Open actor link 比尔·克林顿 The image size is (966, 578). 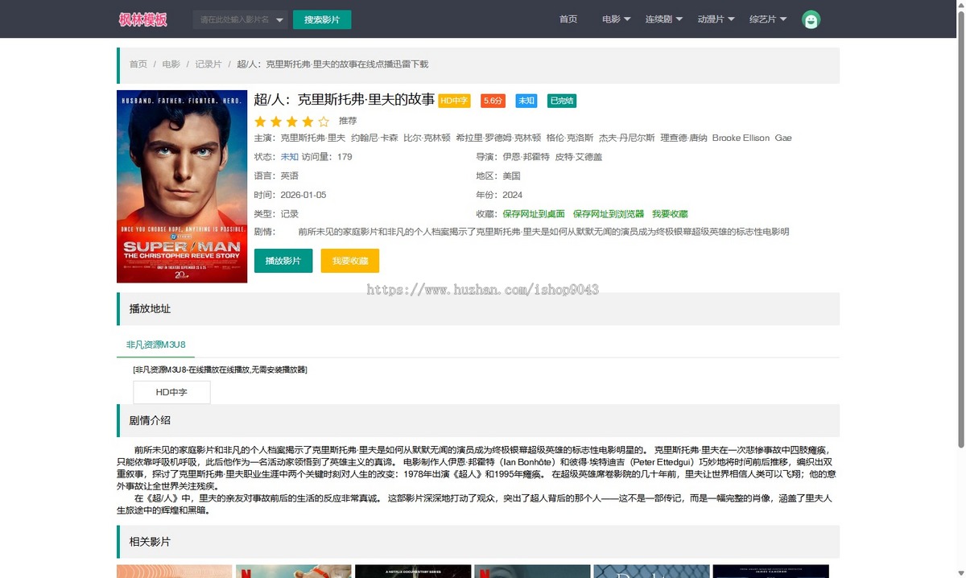pyautogui.click(x=427, y=138)
